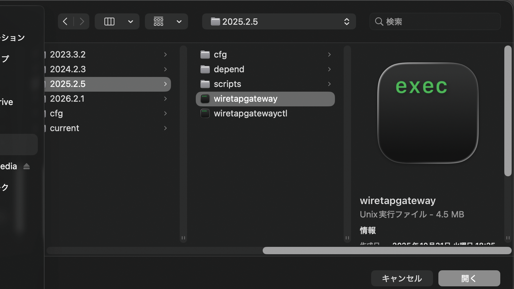Click the horizontal scrollbar thumb
514x289 pixels.
387,251
